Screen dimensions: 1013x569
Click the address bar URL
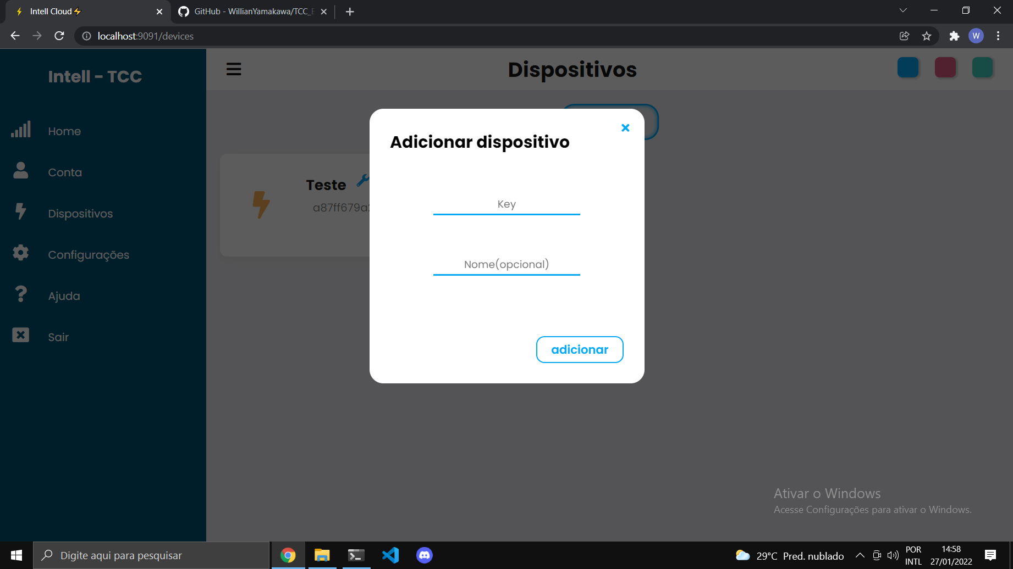click(x=146, y=36)
